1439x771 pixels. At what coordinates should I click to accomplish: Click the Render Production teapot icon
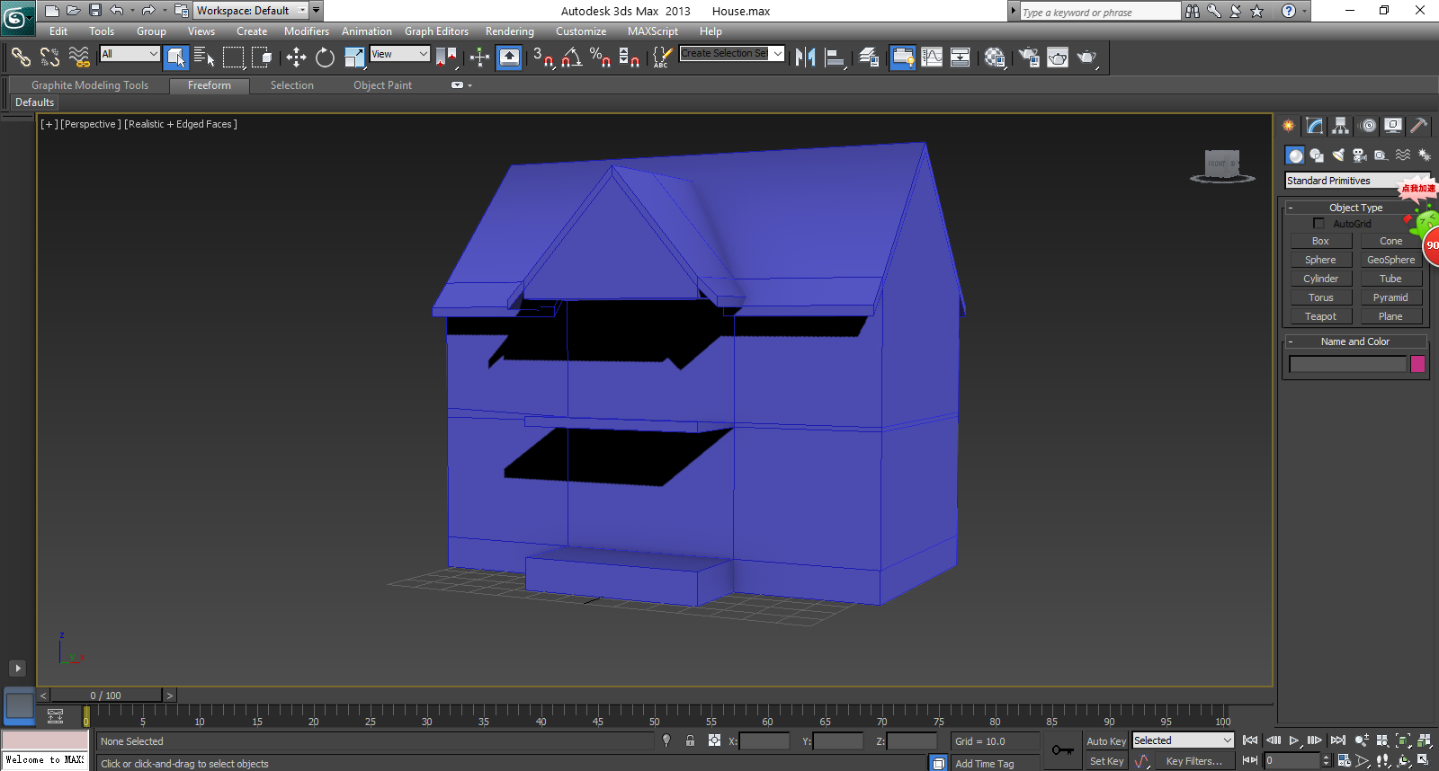coord(1087,58)
